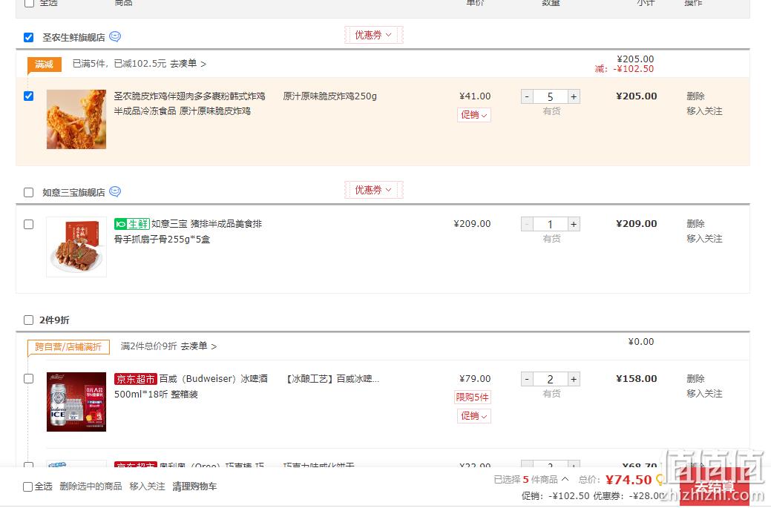The width and height of the screenshot is (771, 508).
Task: Move 如意三宝 猪排 to 关注 list
Action: (x=704, y=239)
